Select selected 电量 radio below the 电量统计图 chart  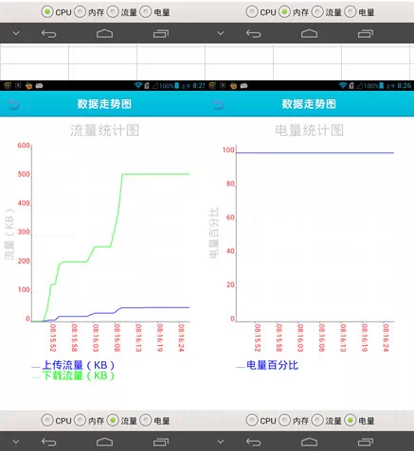(x=351, y=421)
